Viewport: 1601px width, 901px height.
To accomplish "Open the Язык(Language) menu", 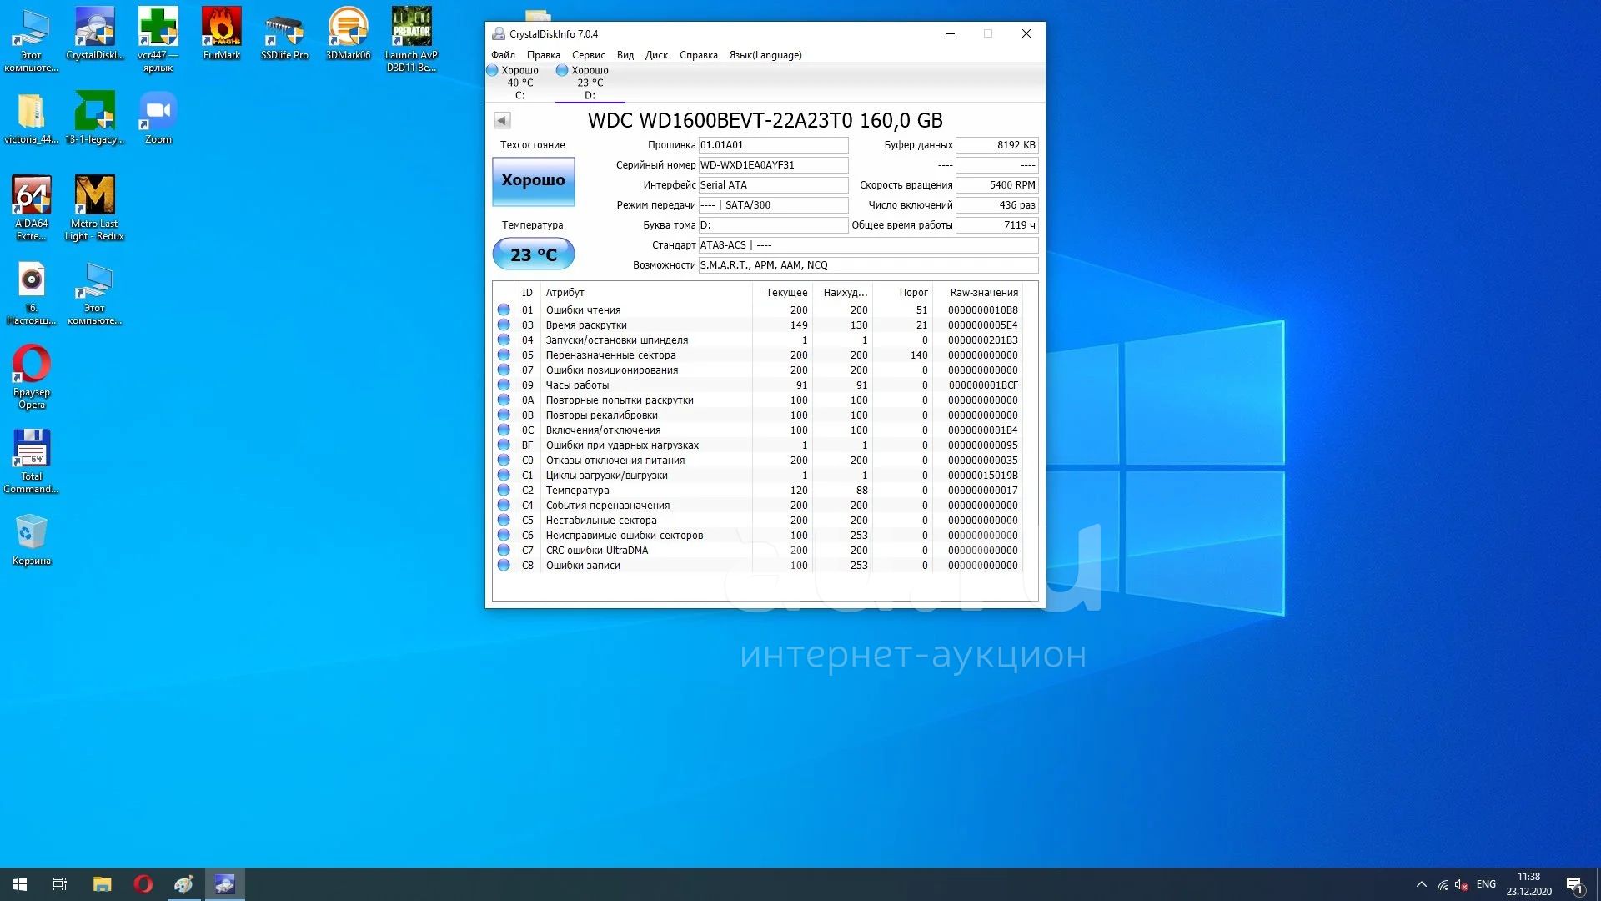I will (765, 55).
